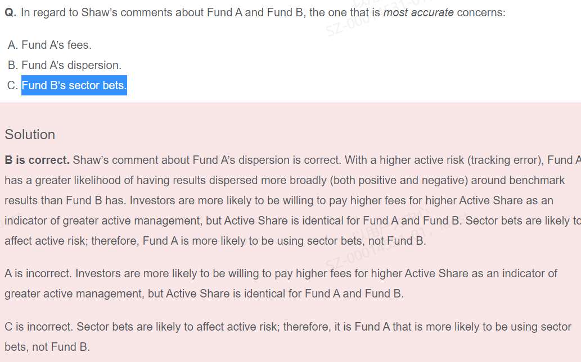Click the "Q." label starting the question
Image resolution: width=581 pixels, height=362 pixels.
pos(10,12)
